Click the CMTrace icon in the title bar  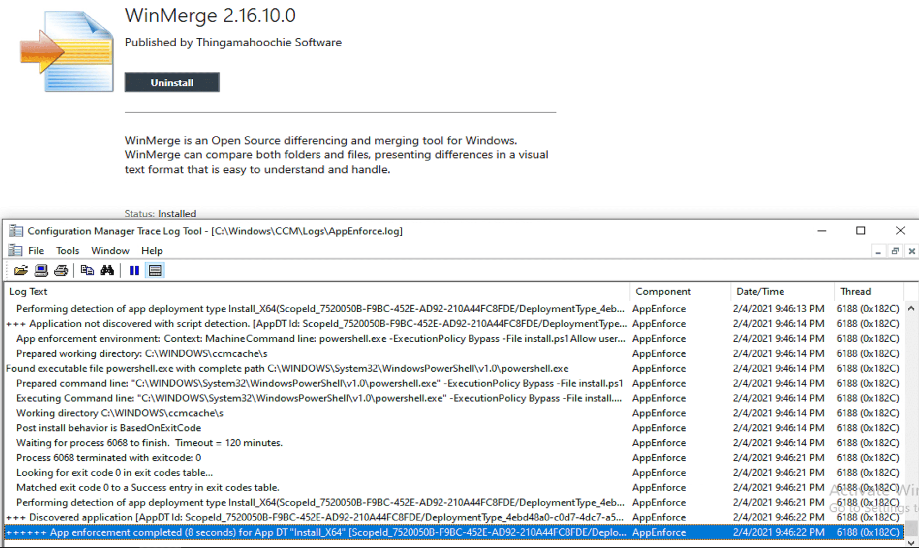coord(16,231)
